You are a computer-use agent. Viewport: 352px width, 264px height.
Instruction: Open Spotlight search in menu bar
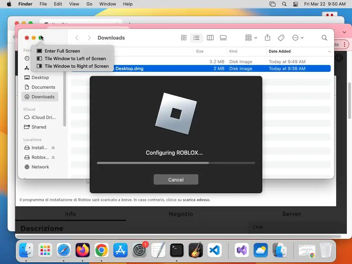[x=284, y=4]
